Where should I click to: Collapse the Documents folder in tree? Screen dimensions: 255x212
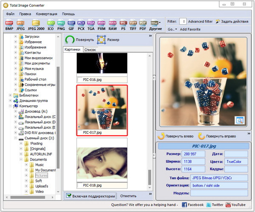click(x=21, y=160)
